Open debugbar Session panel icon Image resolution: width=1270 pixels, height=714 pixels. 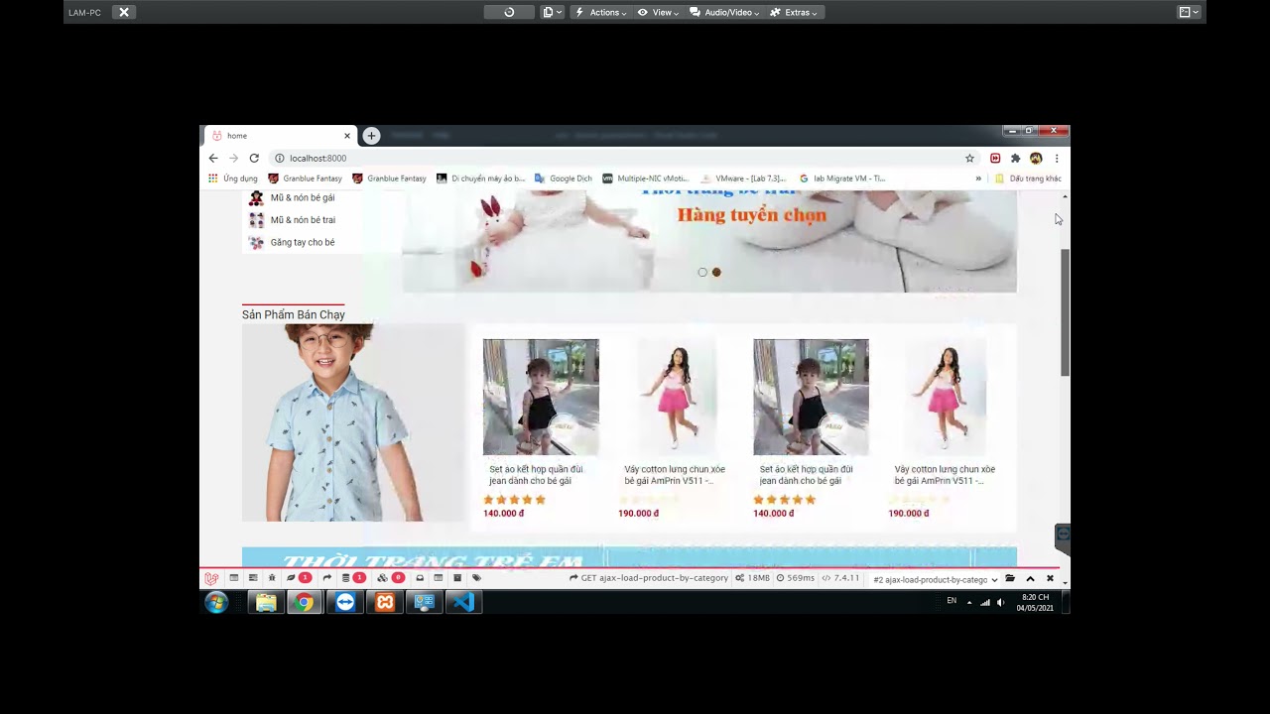coord(457,578)
